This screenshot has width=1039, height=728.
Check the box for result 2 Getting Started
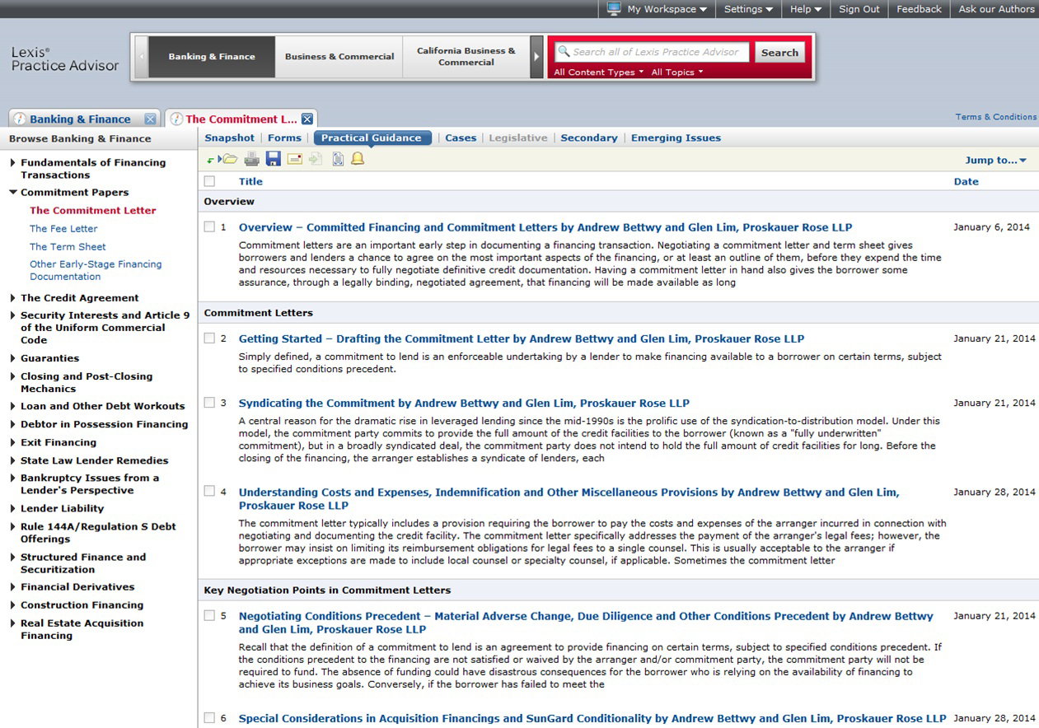[209, 338]
